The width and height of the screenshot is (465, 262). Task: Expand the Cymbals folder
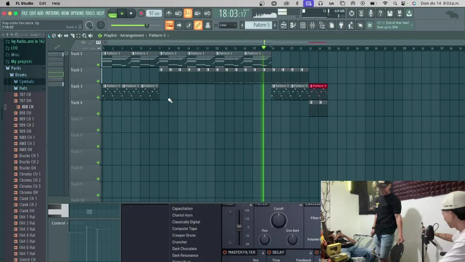26,82
